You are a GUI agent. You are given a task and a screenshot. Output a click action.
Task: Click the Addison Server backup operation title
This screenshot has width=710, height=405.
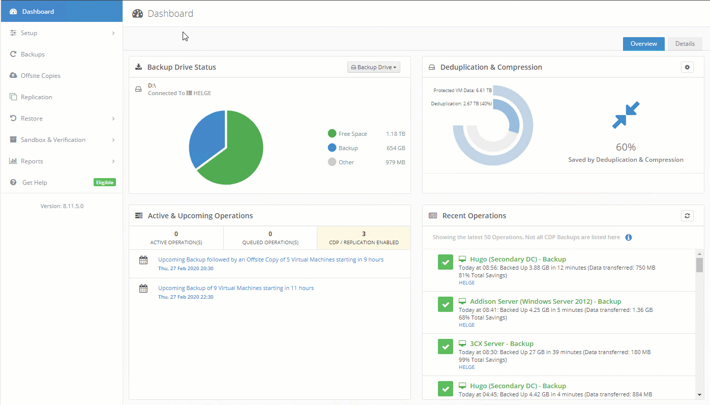(x=545, y=301)
